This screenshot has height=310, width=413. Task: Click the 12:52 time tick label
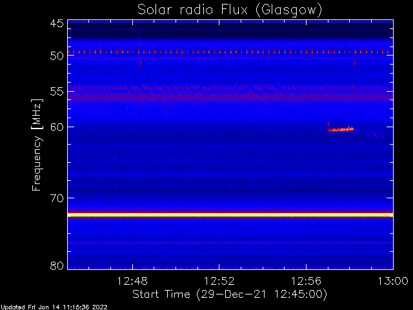coord(219,282)
